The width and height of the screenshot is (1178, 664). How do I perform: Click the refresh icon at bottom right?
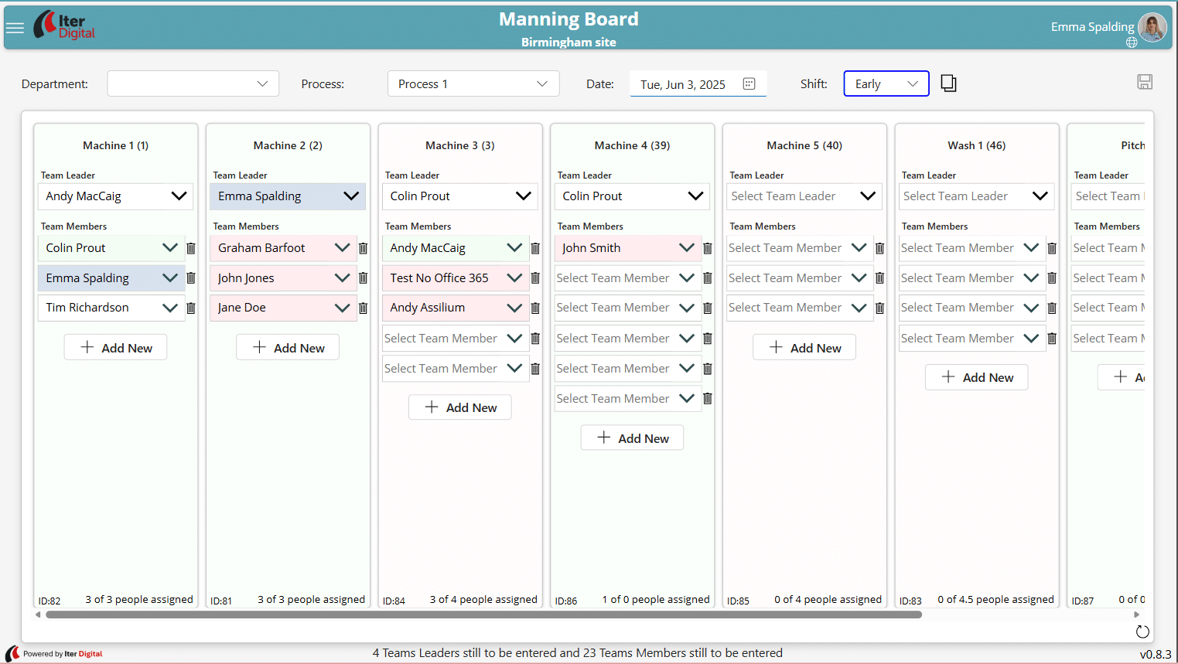click(1142, 632)
